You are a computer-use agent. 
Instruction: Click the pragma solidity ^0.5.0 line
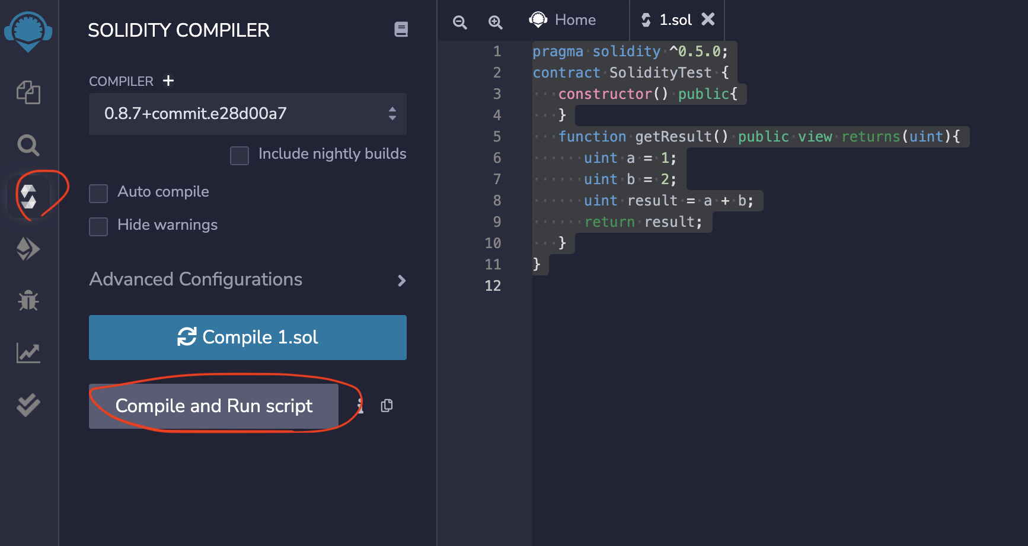[x=630, y=52]
